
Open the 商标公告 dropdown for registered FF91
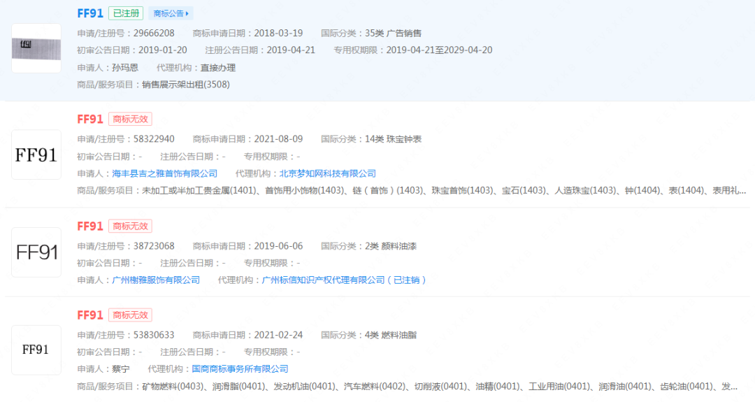pos(171,13)
